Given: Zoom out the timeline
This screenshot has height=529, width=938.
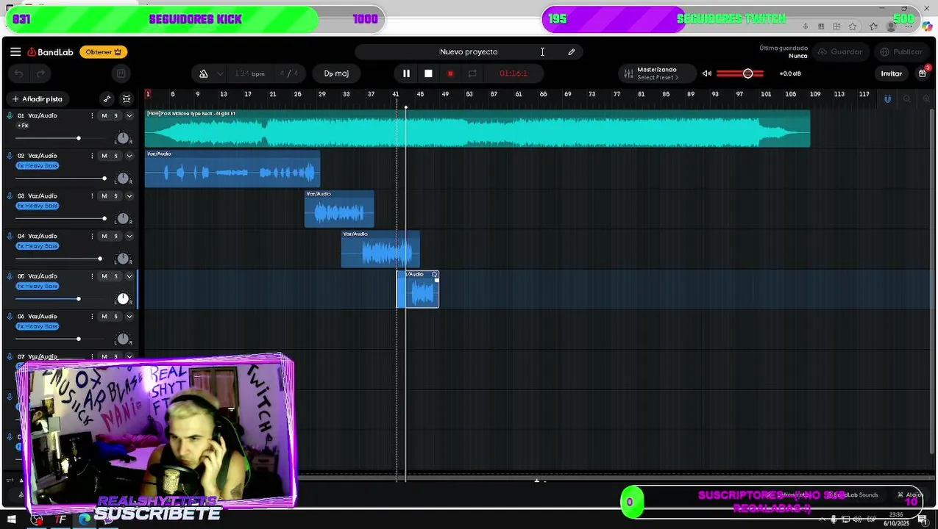Looking at the screenshot, I should (x=906, y=98).
